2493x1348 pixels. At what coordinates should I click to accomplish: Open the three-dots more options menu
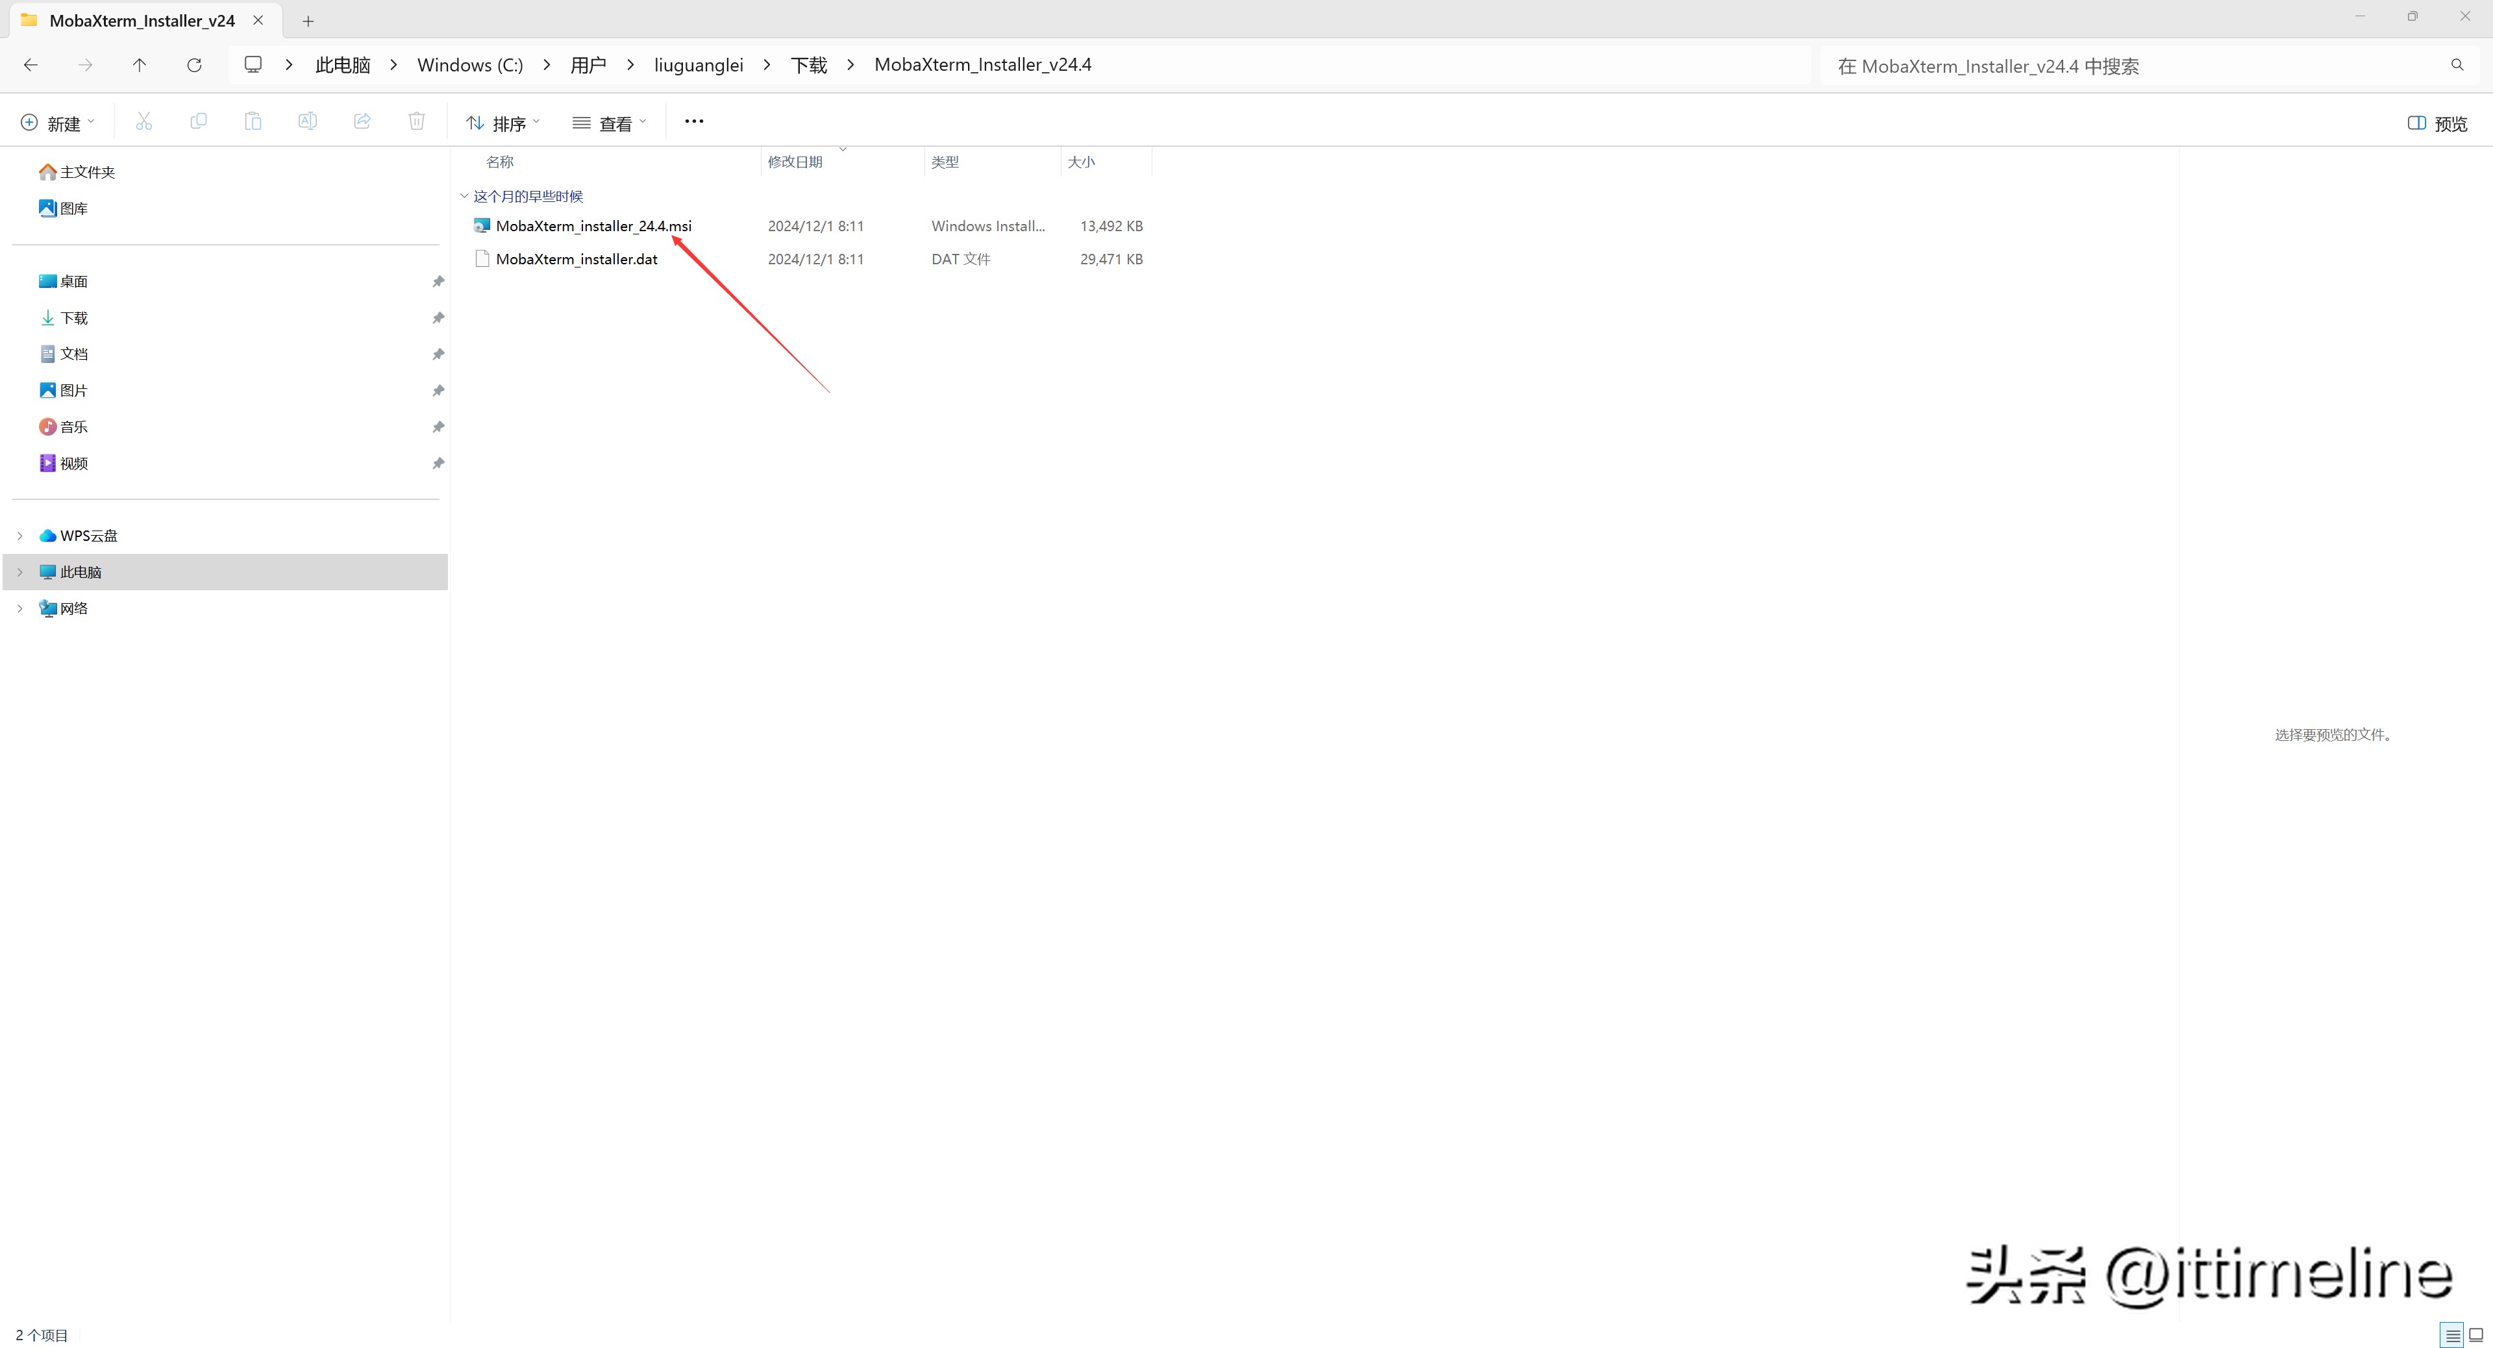[x=694, y=122]
